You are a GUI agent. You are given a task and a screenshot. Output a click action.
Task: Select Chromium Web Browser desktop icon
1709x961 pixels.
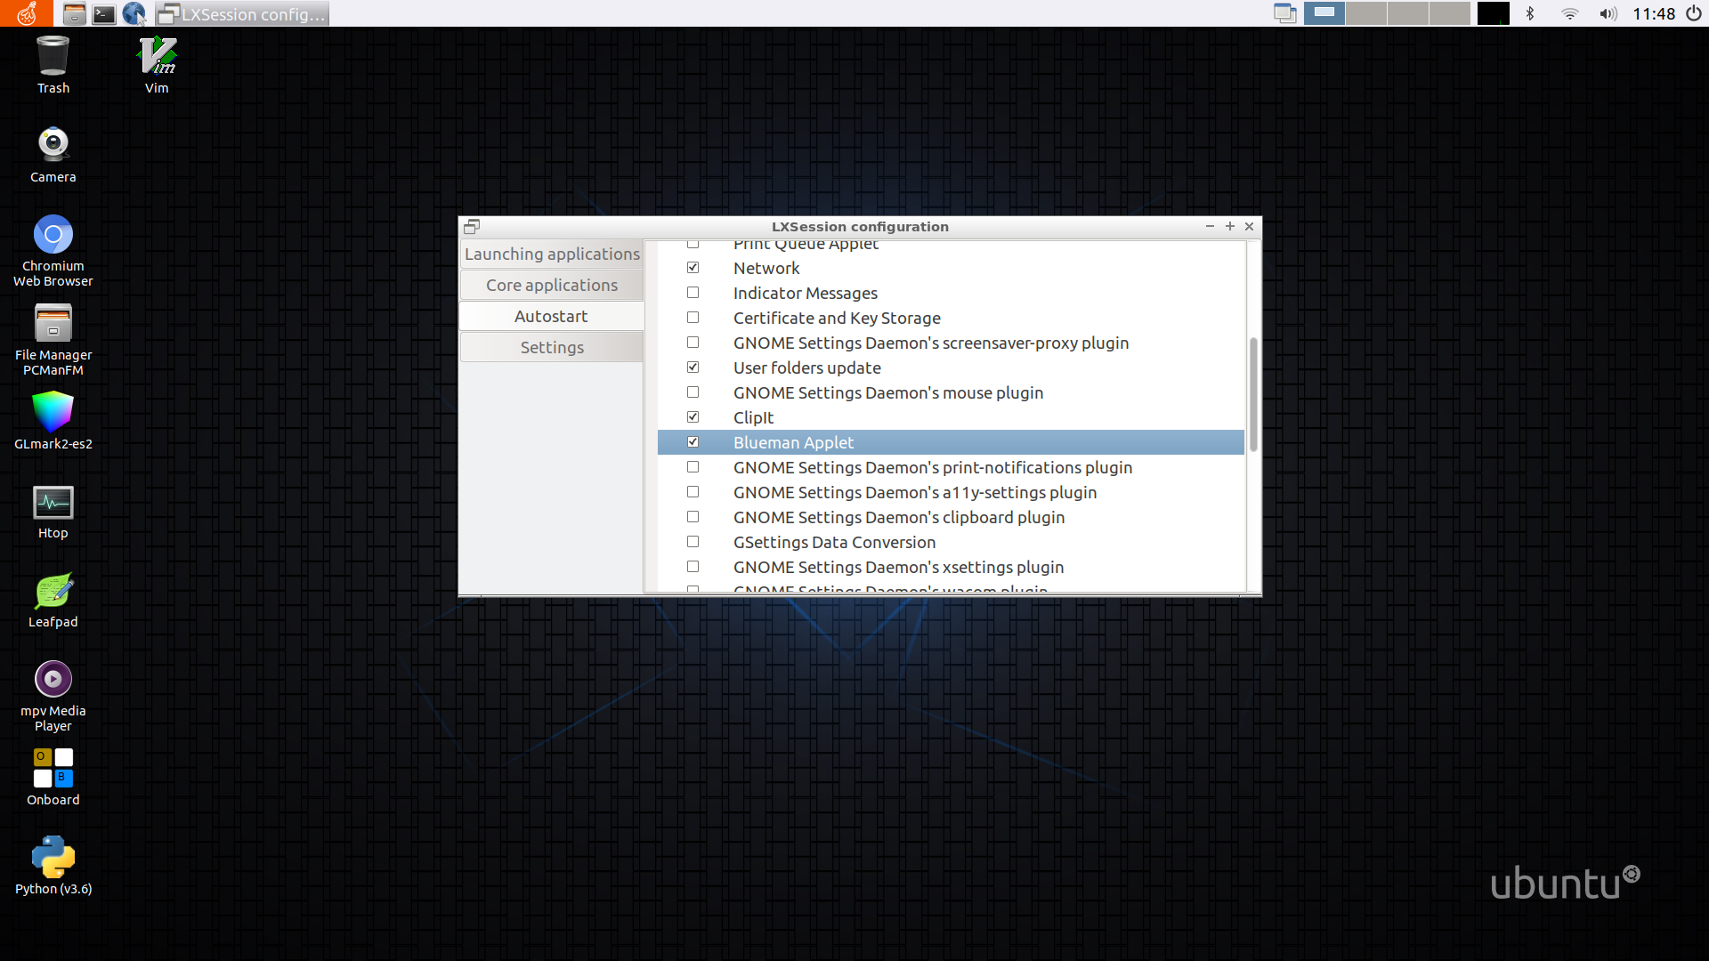point(53,250)
